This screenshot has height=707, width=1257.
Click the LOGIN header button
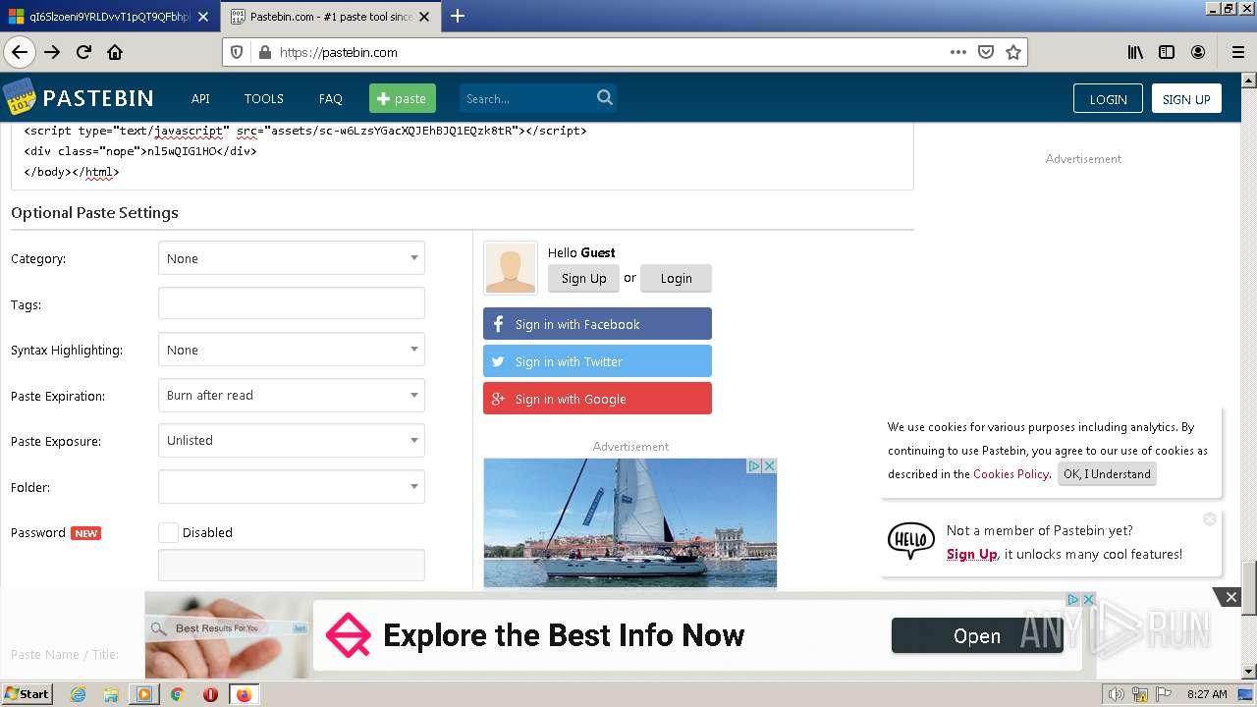(1108, 98)
